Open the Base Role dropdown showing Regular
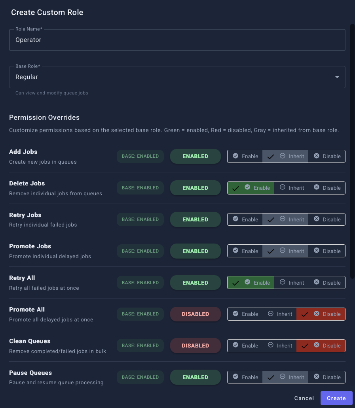The width and height of the screenshot is (355, 408). (x=177, y=77)
